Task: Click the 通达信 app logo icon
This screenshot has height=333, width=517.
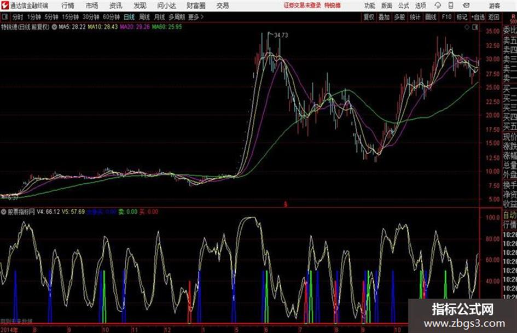Action: click(x=5, y=5)
